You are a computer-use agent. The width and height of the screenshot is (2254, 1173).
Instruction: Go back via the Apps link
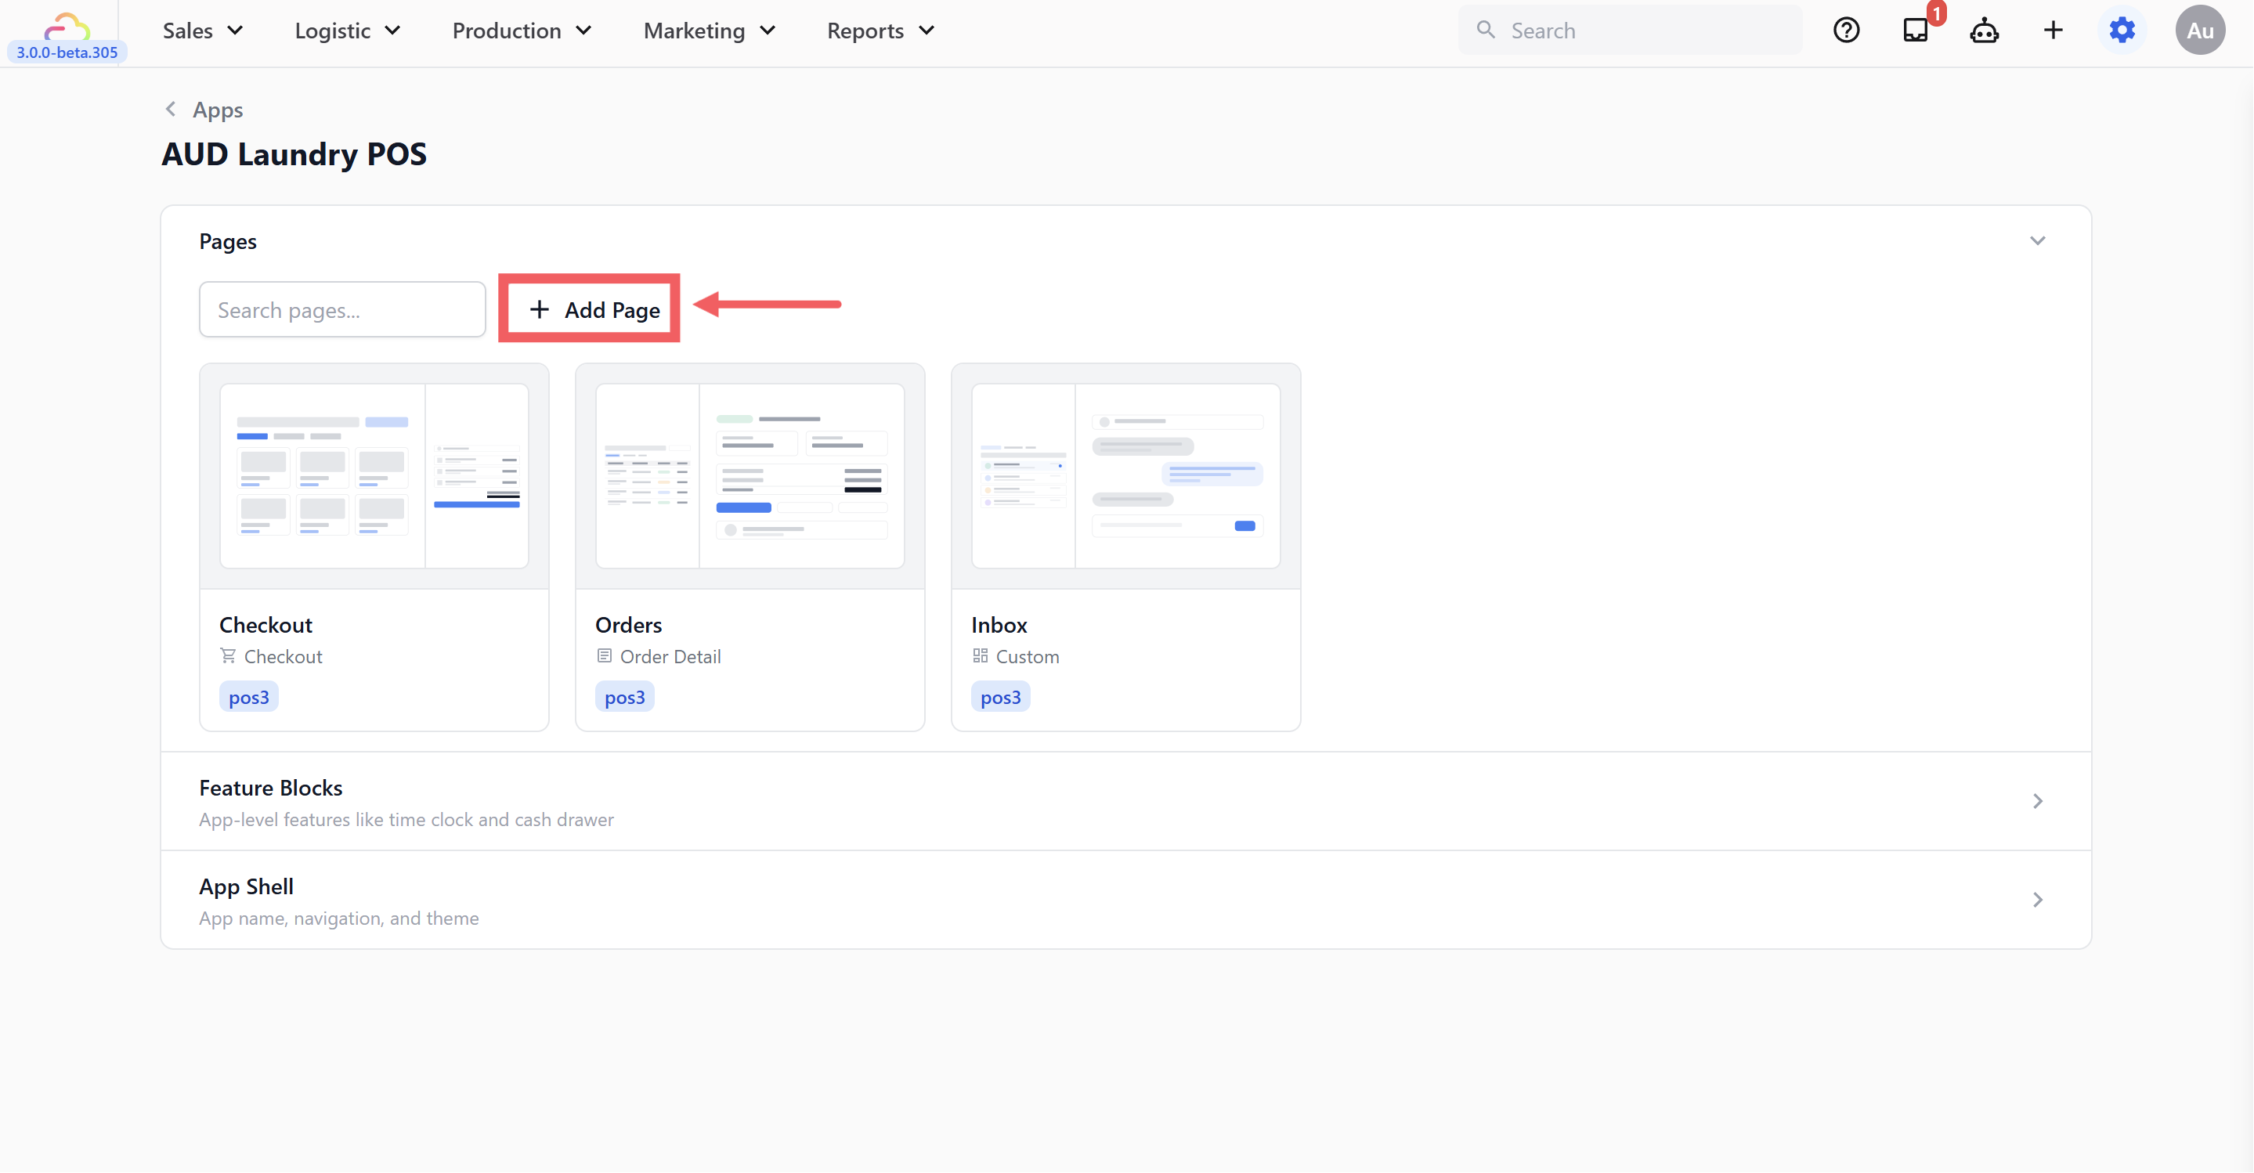coord(218,110)
